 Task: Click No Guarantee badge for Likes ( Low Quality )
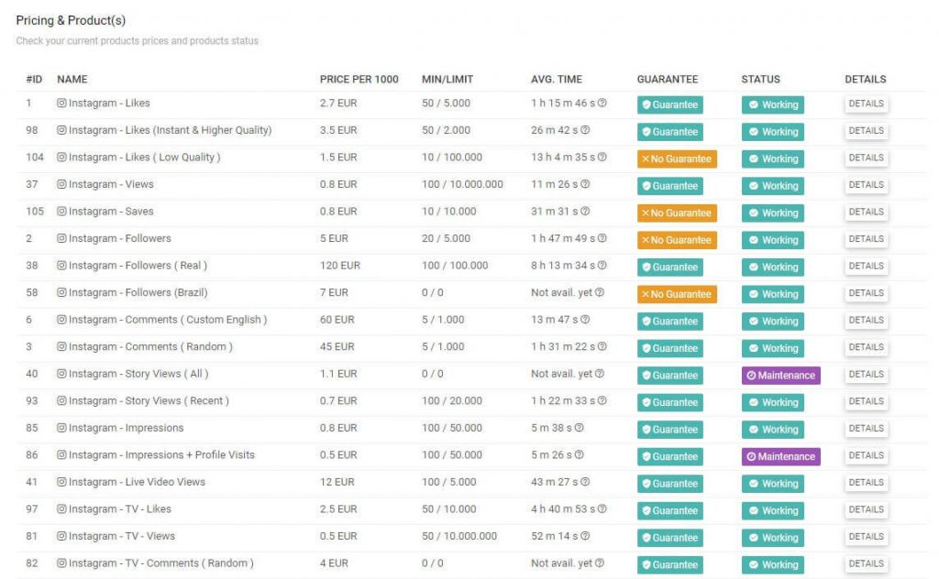(677, 158)
